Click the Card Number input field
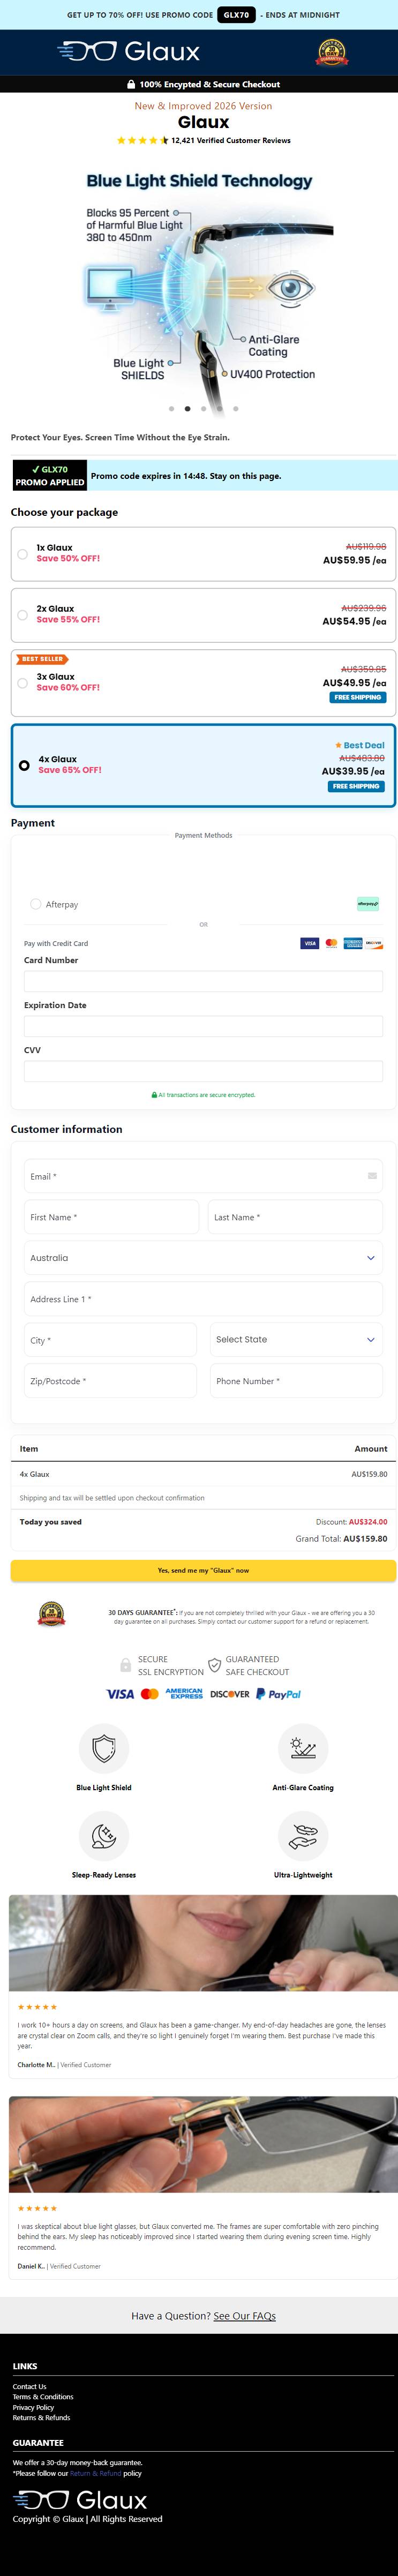 (x=203, y=981)
